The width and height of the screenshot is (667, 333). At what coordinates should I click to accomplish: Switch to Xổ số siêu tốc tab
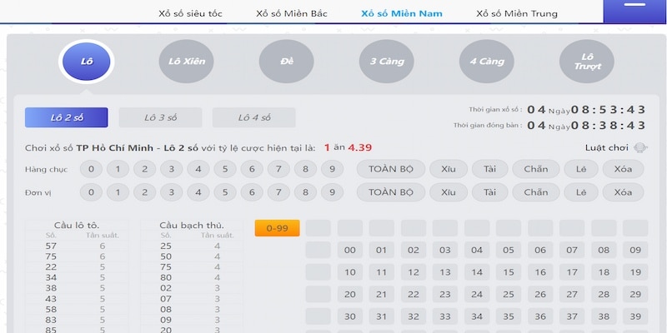pos(191,13)
